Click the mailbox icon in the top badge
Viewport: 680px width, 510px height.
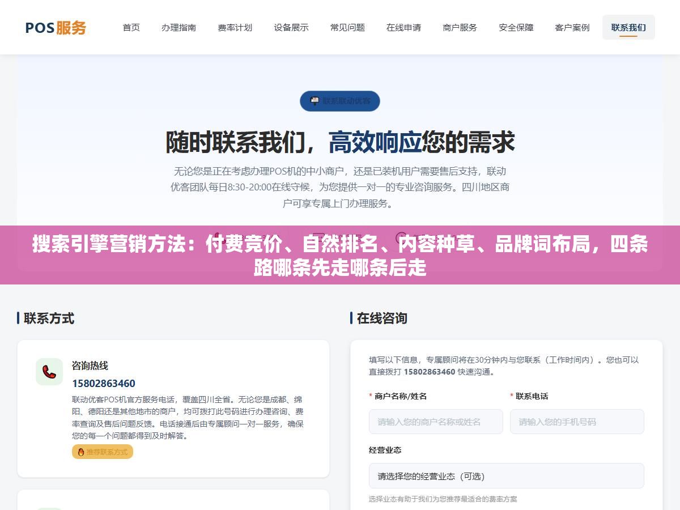tap(315, 101)
